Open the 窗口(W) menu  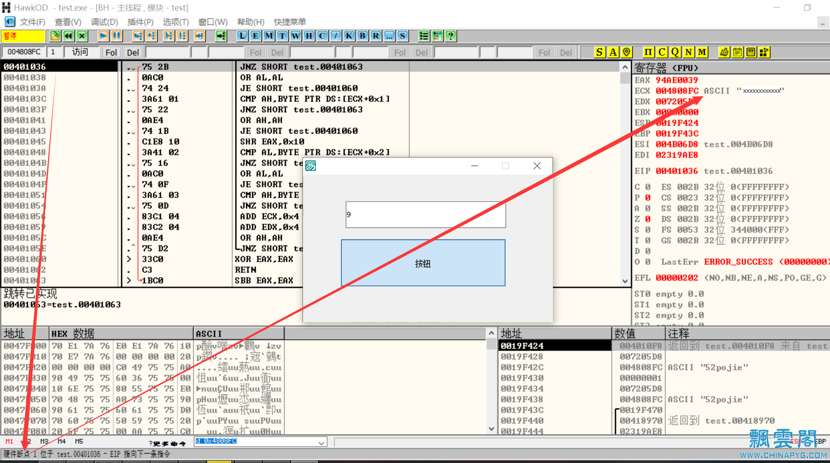click(x=213, y=22)
